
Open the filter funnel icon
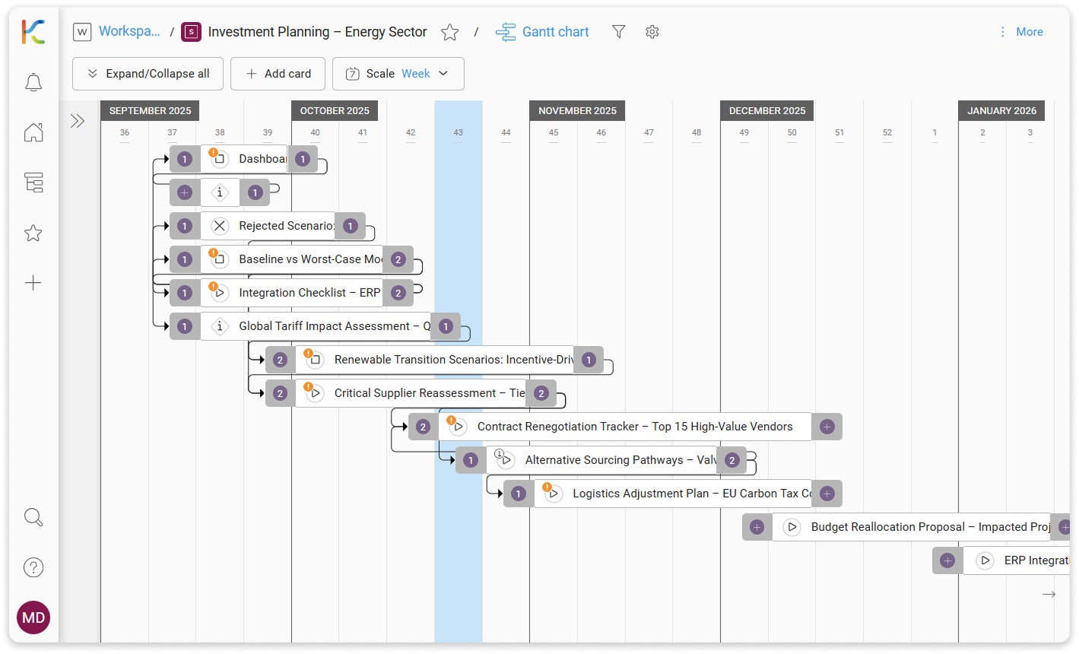619,32
